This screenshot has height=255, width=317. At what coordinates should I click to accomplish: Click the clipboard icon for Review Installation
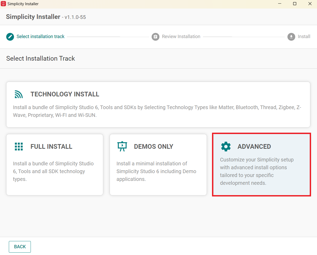pyautogui.click(x=156, y=37)
